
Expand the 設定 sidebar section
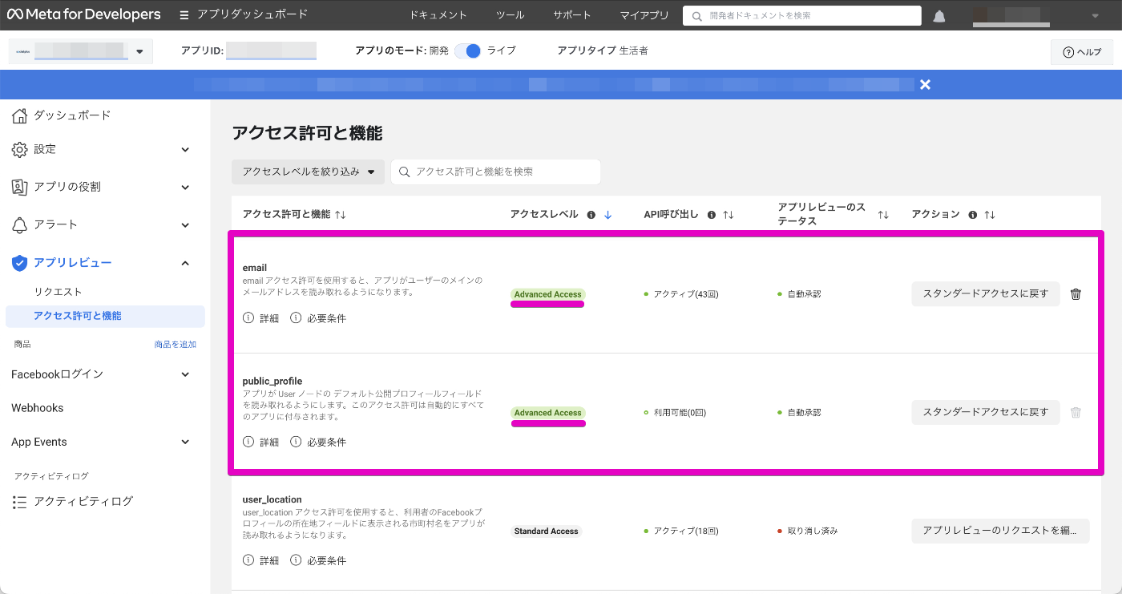(185, 150)
